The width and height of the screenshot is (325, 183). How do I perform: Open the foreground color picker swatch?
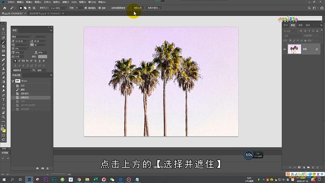2,129
